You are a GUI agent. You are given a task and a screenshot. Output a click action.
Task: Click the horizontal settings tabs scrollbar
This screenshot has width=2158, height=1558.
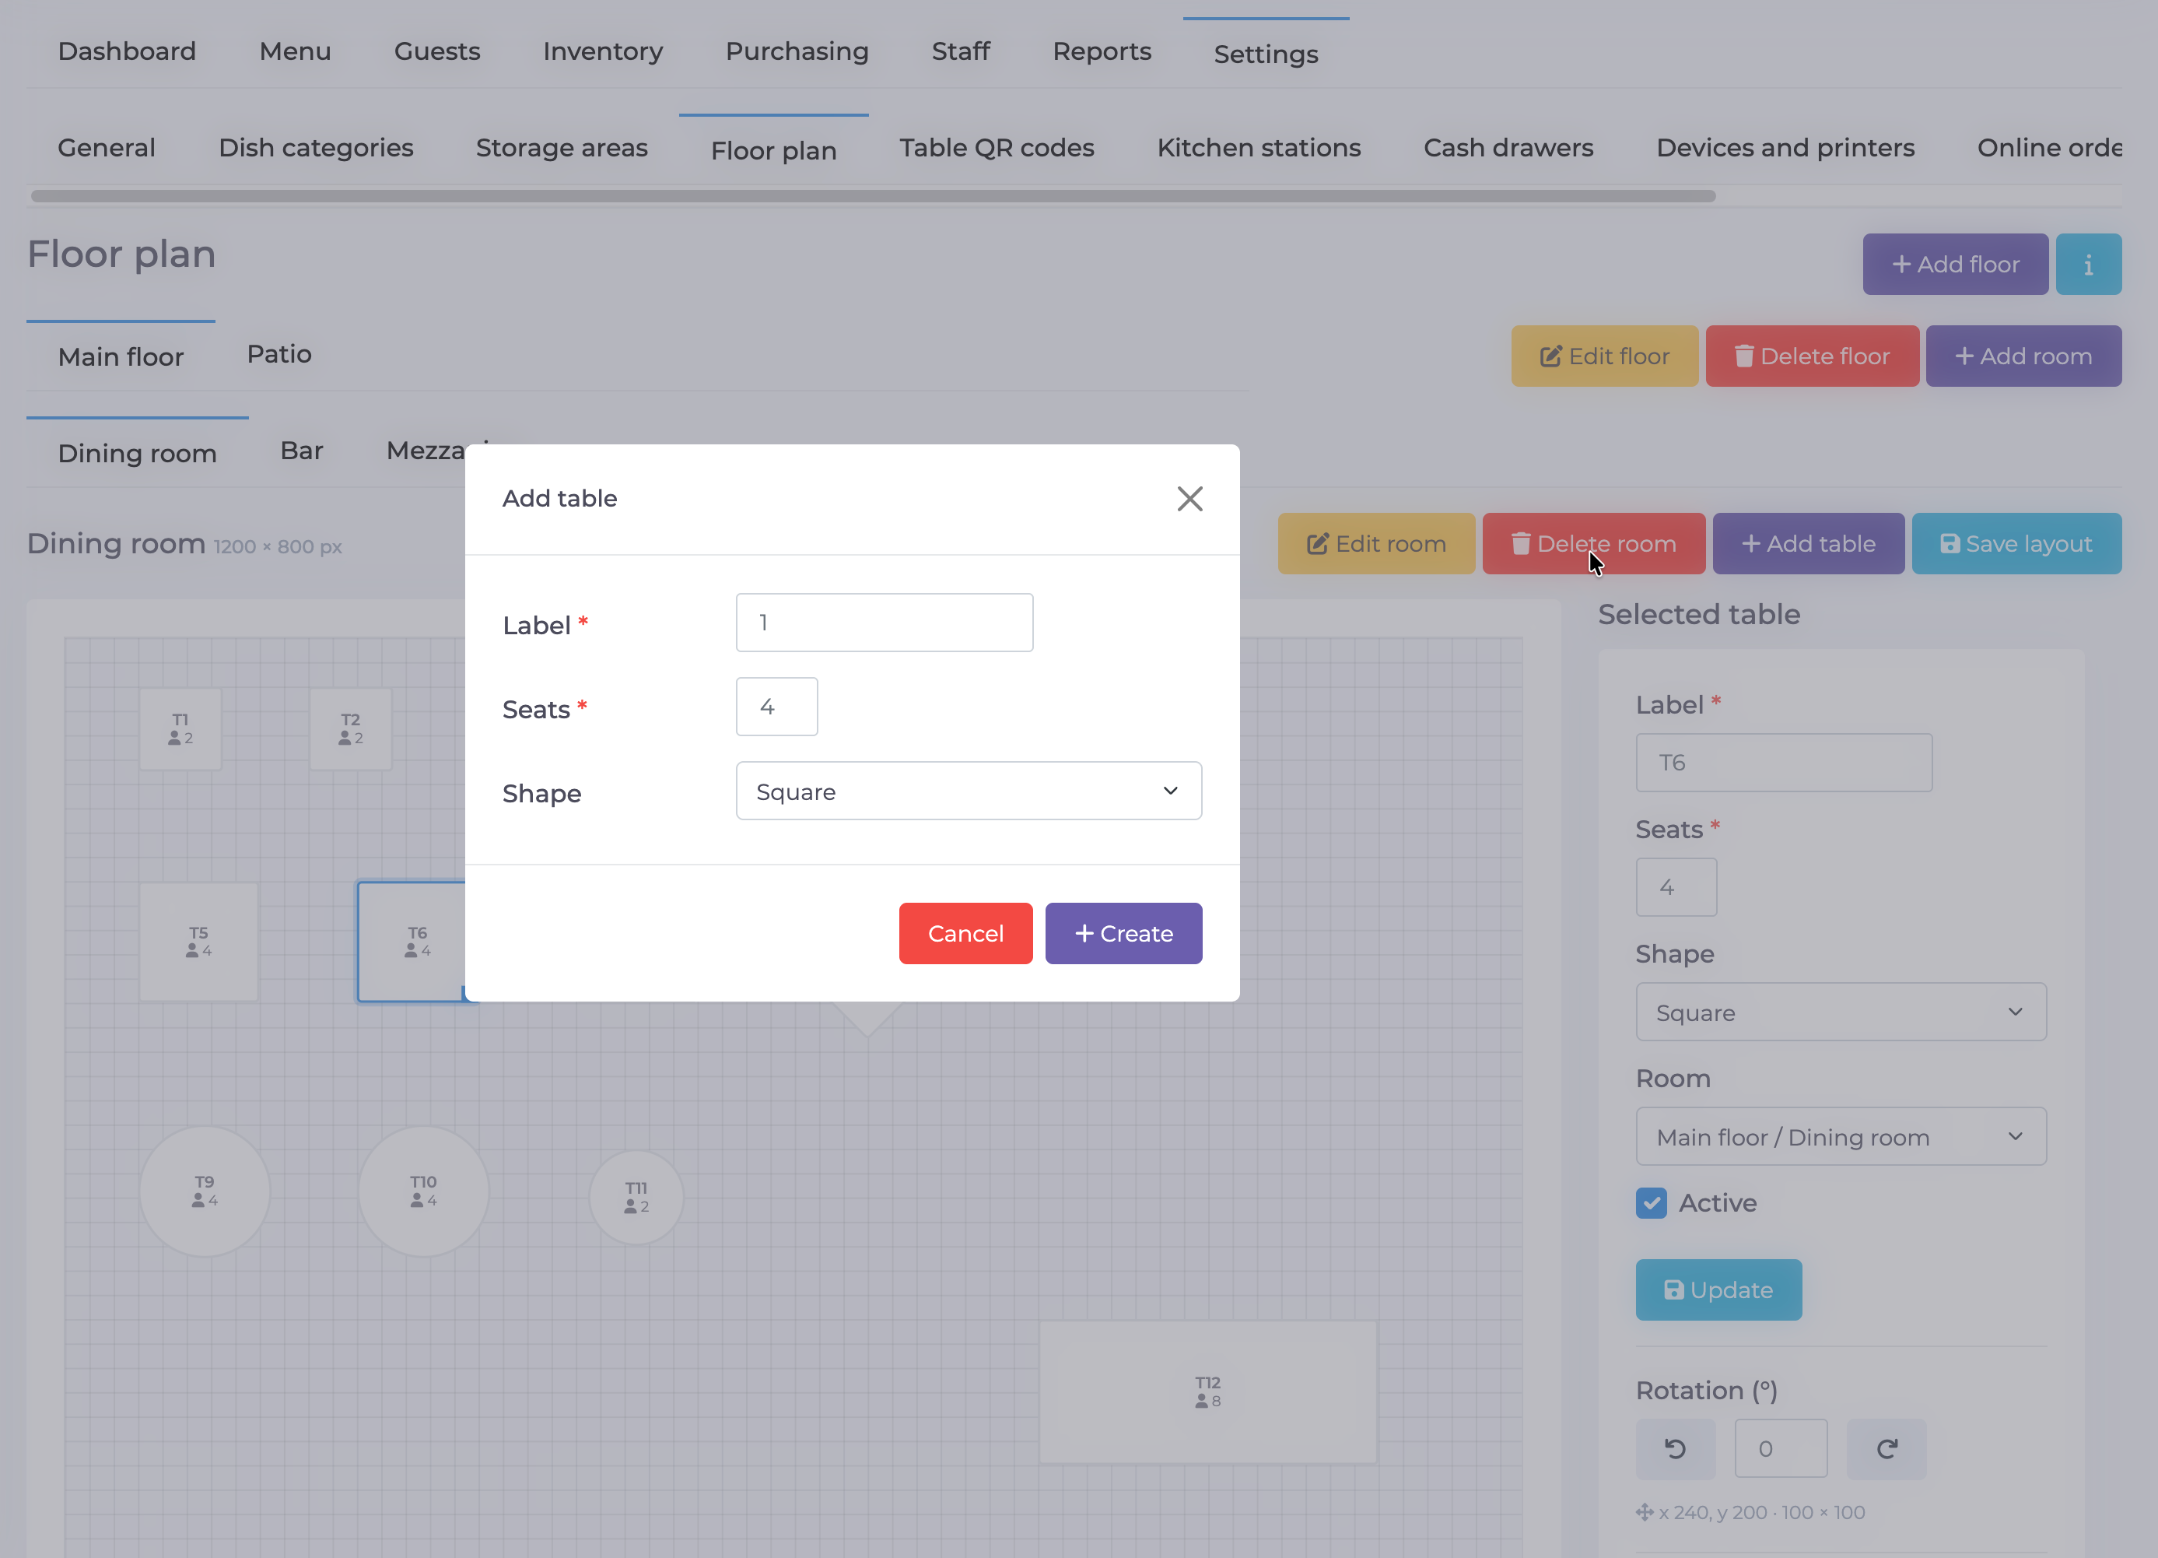tap(873, 196)
